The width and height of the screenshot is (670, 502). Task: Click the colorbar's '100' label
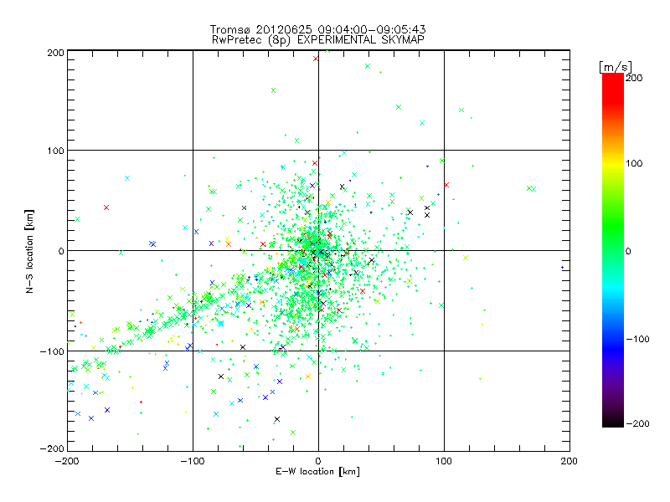pos(634,163)
